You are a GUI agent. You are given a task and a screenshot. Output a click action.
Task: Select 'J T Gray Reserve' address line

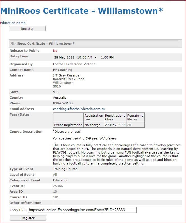click(66, 75)
